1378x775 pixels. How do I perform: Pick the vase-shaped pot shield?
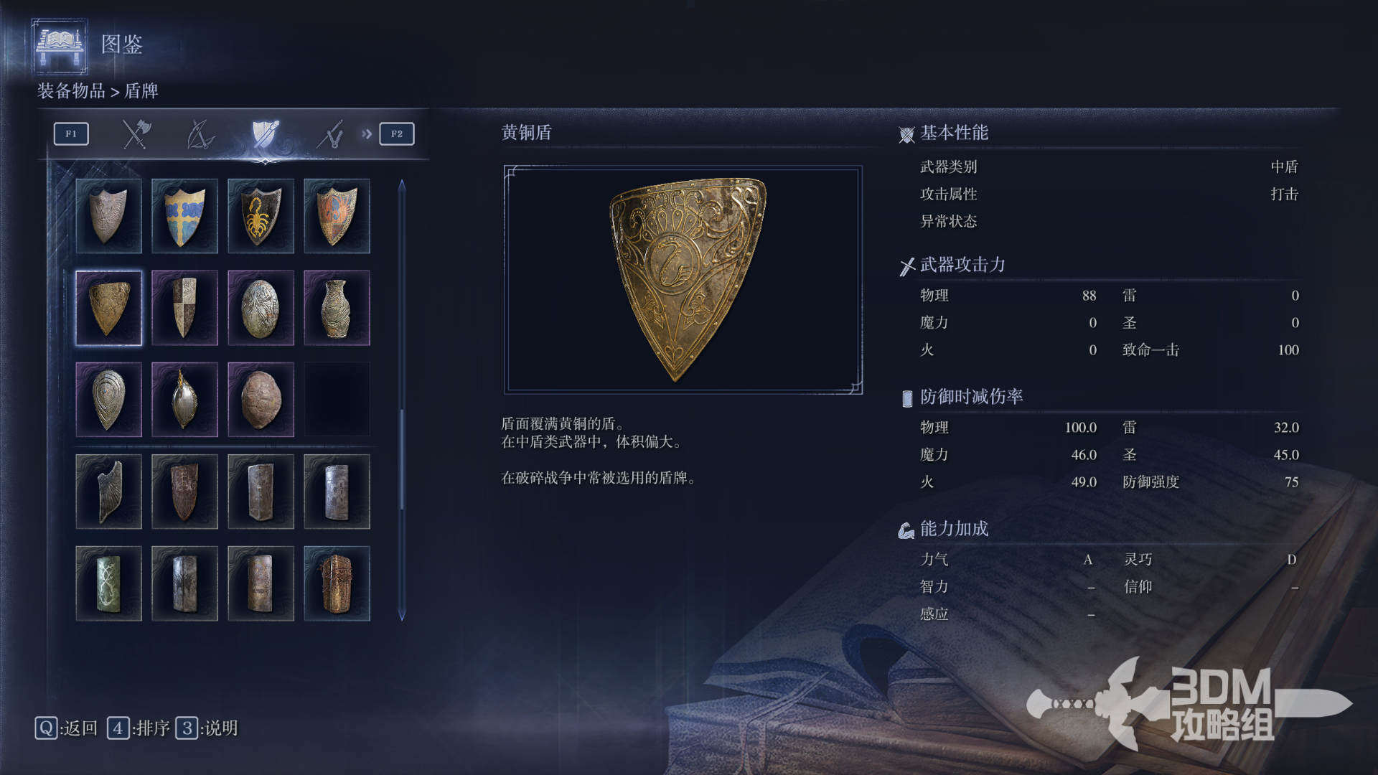click(337, 308)
